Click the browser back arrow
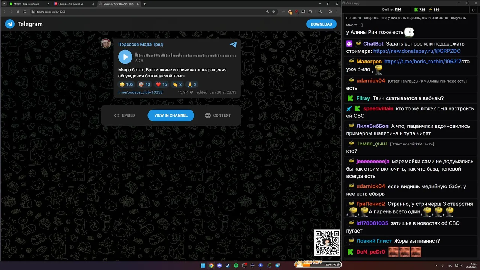 tap(5, 12)
